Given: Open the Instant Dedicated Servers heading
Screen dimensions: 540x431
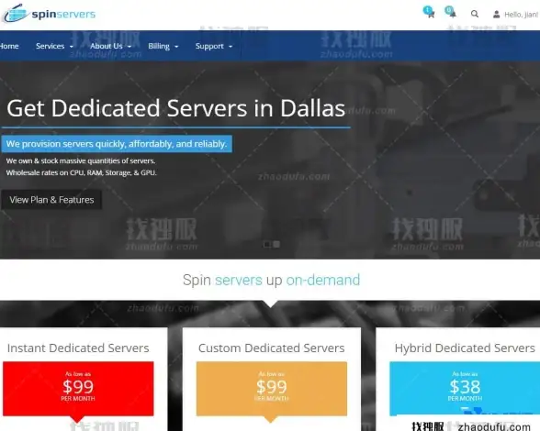Looking at the screenshot, I should (78, 348).
